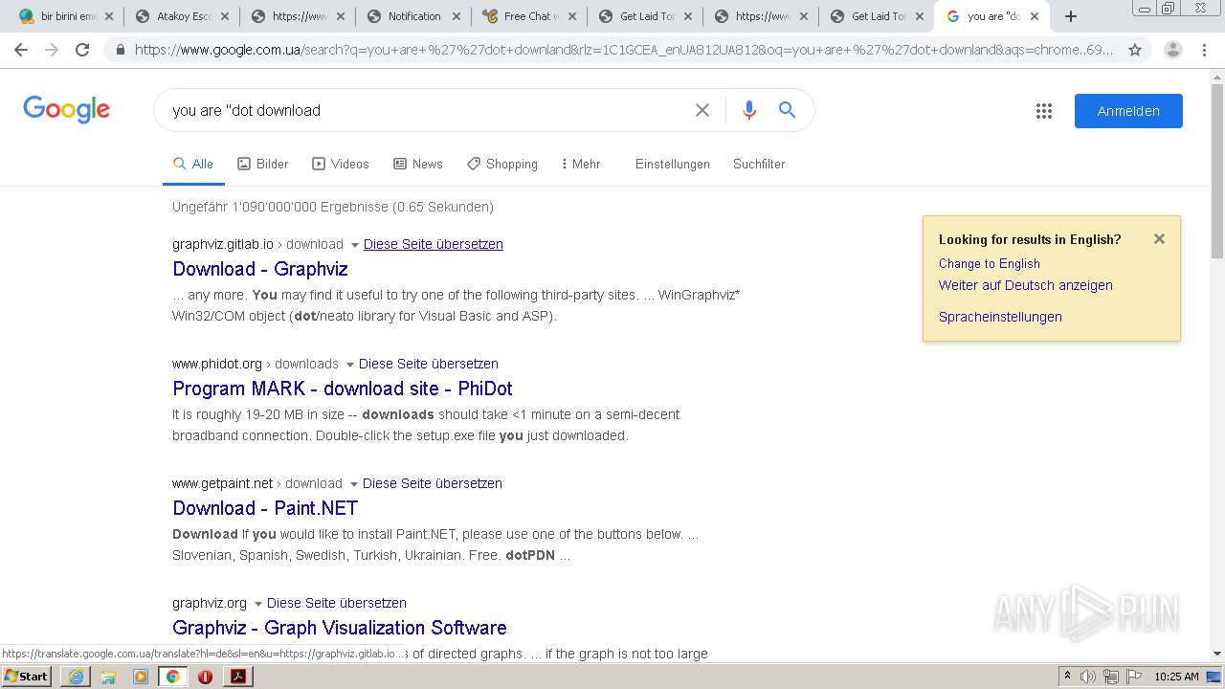Click the 'Ungefähr 1'090'000'000 Ergebnisse' result count
Viewport: 1225px width, 689px height.
[333, 207]
